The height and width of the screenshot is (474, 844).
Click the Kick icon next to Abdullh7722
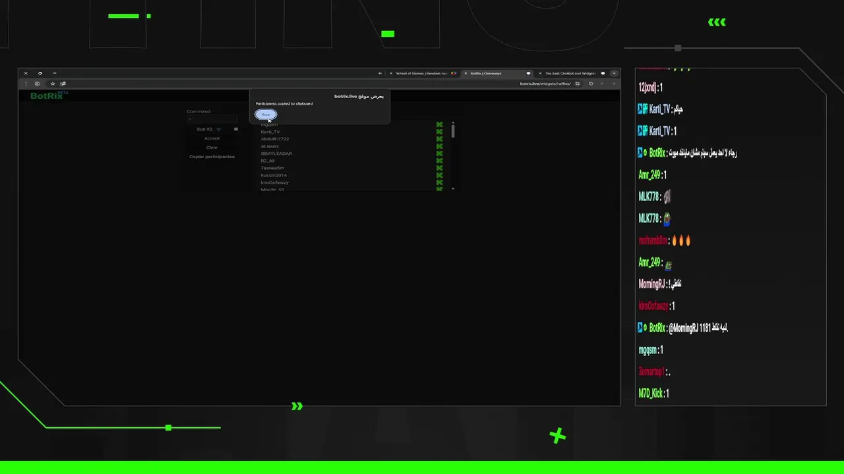click(x=439, y=139)
